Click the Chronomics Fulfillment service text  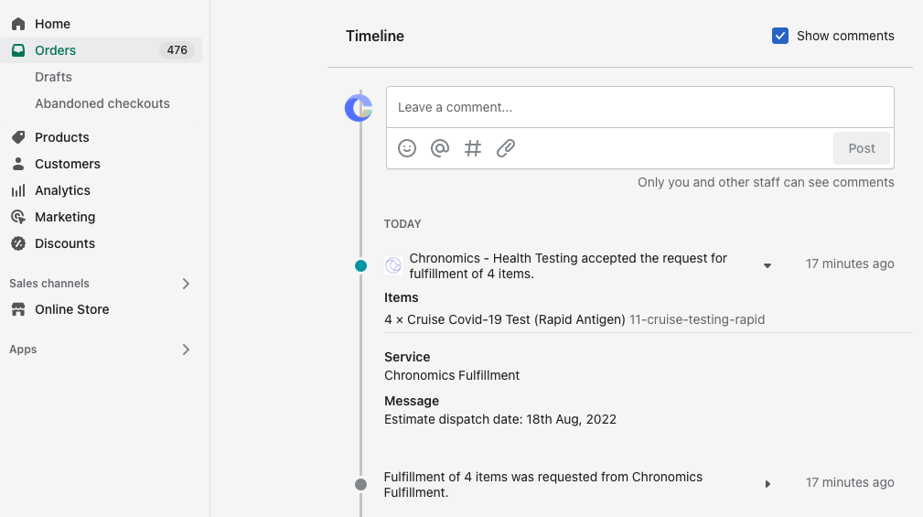(x=452, y=376)
